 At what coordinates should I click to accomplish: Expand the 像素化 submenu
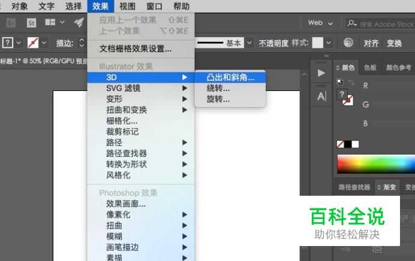tap(141, 214)
